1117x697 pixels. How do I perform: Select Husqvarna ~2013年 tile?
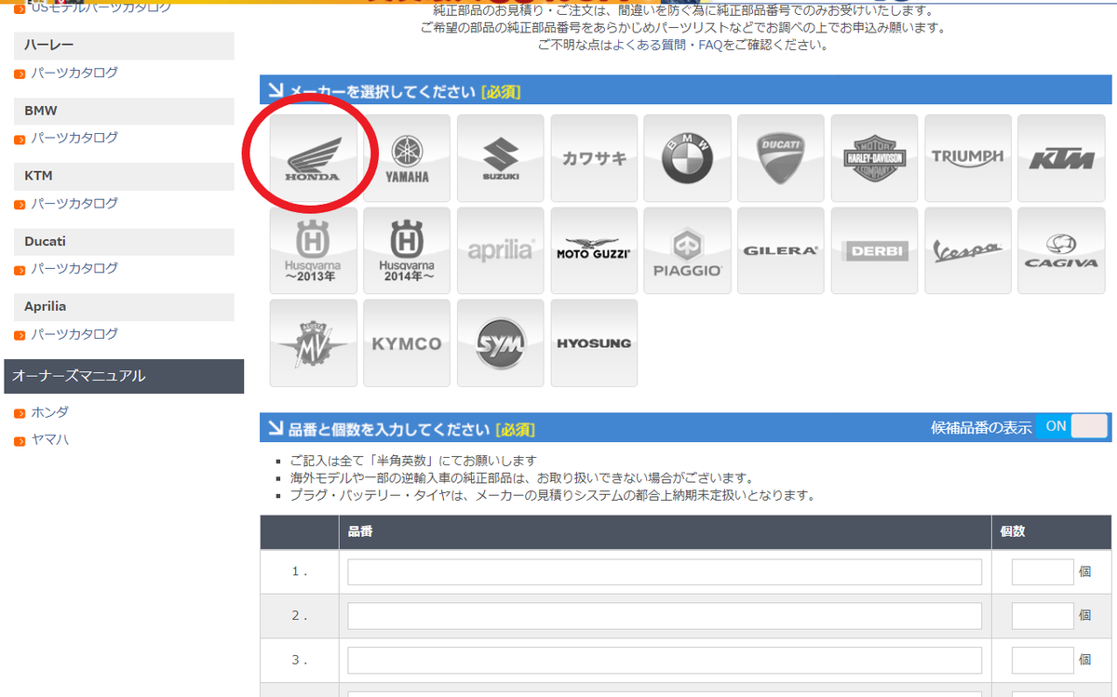314,250
